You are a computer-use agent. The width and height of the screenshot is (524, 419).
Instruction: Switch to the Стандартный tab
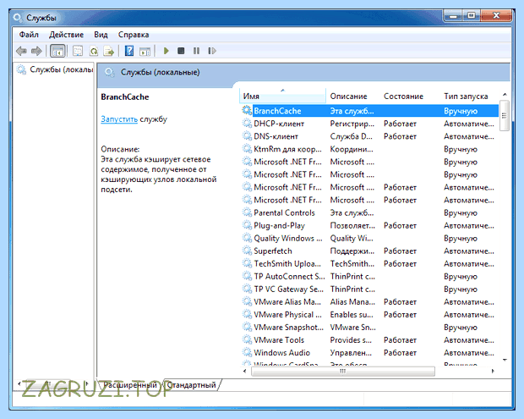191,385
